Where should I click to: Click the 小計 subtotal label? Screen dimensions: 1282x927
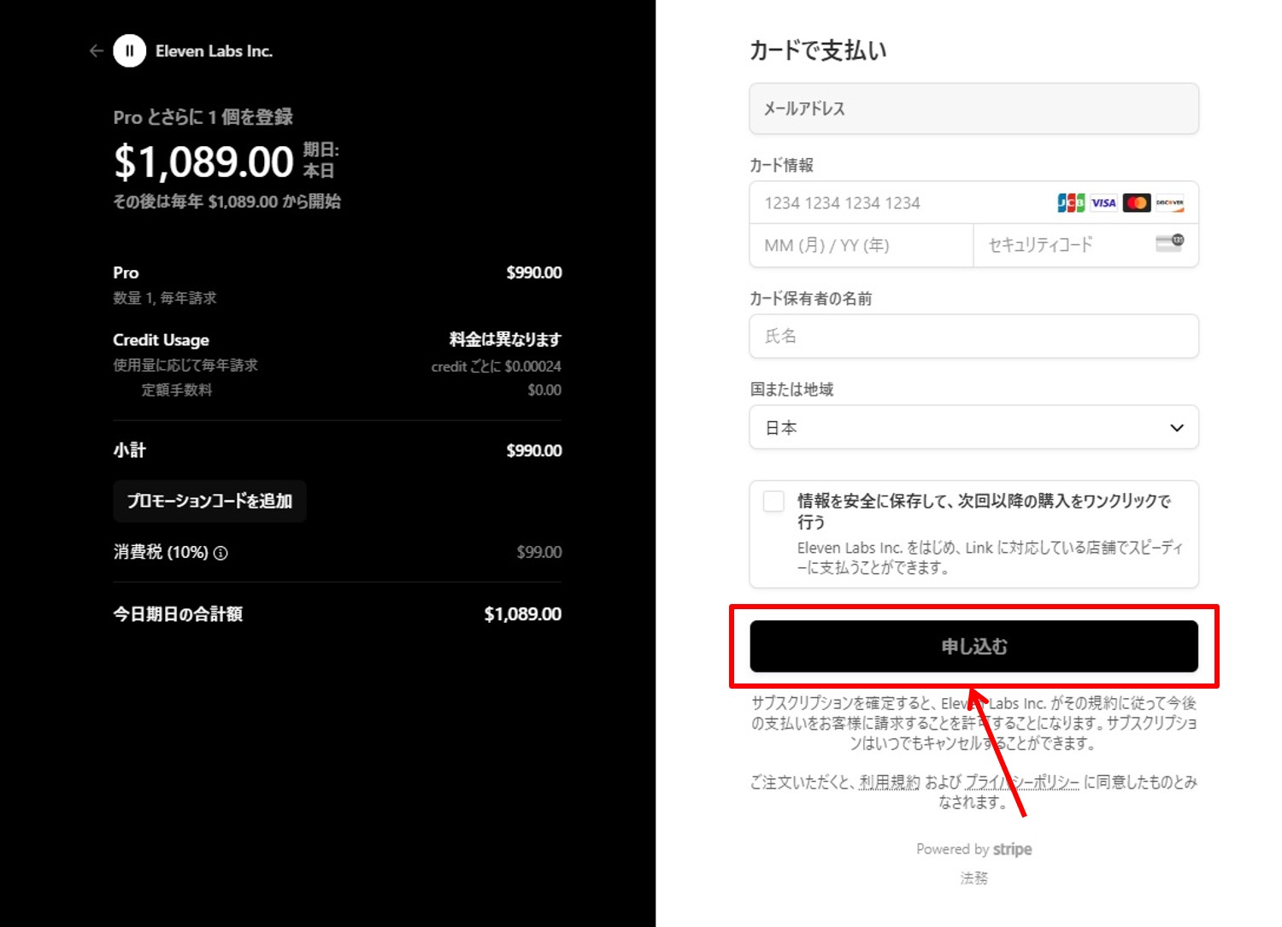click(130, 450)
